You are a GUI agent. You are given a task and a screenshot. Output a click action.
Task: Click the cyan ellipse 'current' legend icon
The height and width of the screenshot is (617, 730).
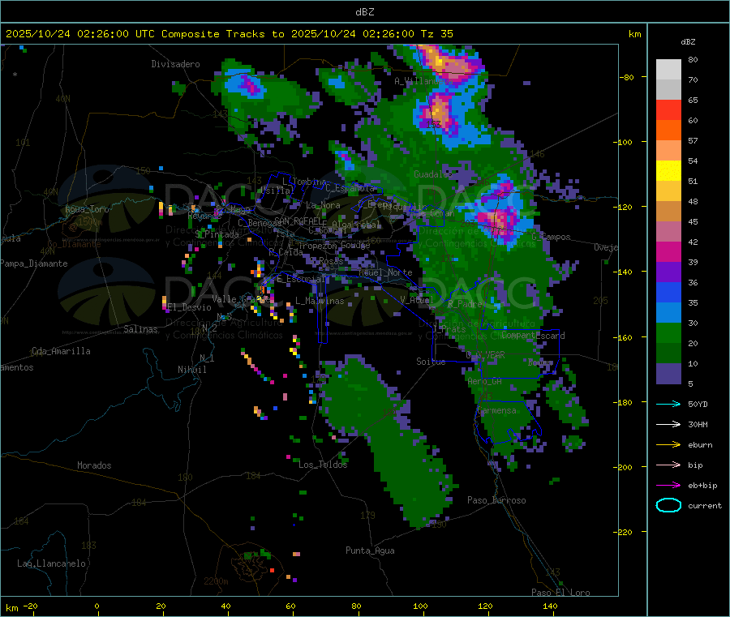click(x=668, y=505)
